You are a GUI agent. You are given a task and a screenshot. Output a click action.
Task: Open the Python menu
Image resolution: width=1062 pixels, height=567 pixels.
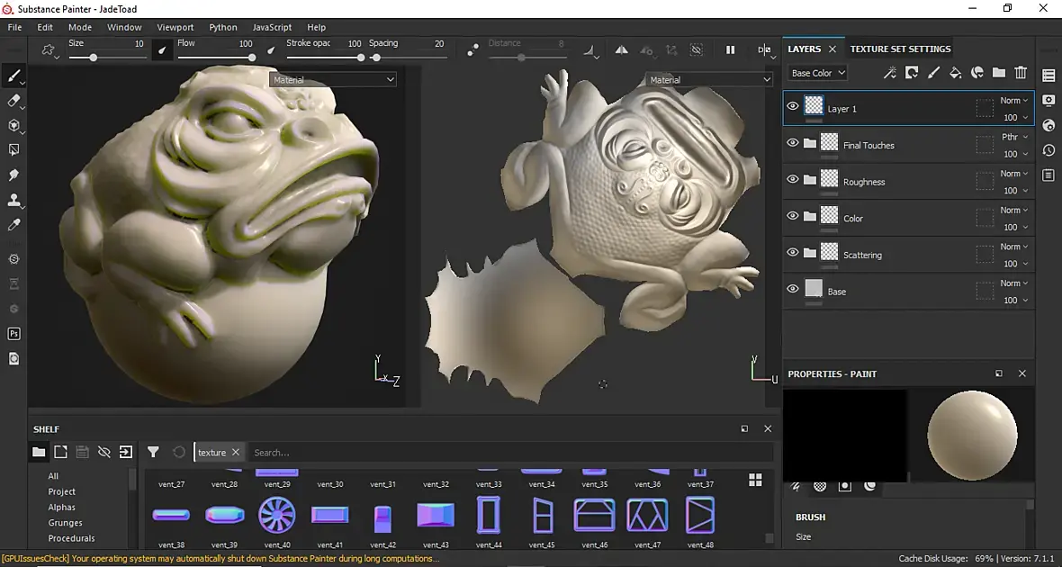(x=223, y=27)
